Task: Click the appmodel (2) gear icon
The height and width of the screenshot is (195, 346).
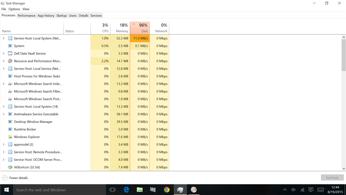Action: (x=10, y=144)
